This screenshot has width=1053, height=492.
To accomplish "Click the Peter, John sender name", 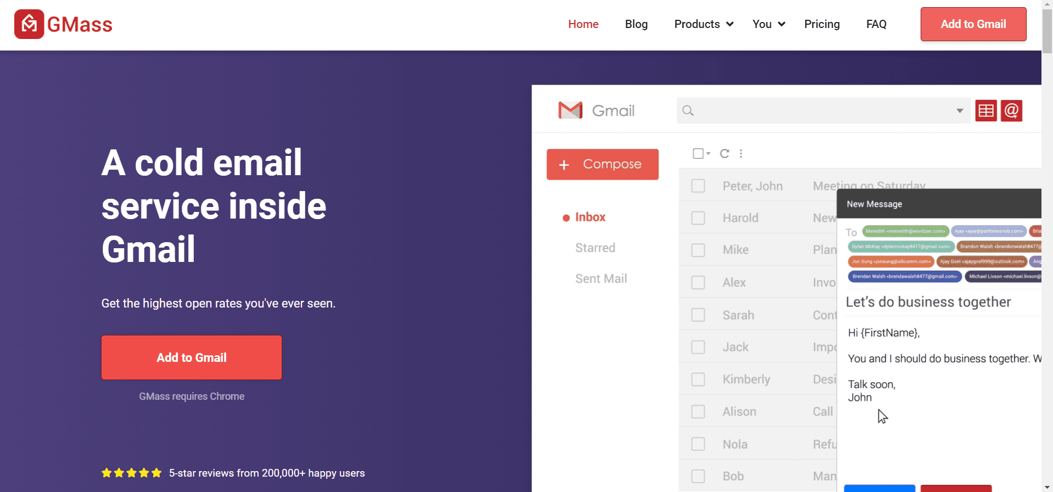I will tap(753, 186).
